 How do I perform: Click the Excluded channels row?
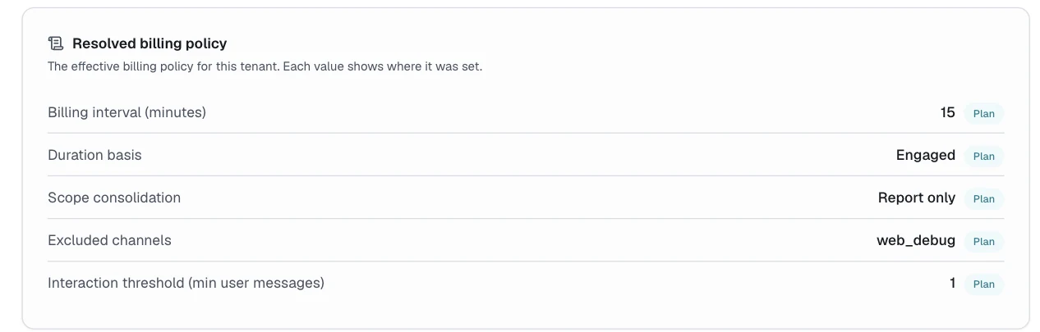tap(526, 240)
